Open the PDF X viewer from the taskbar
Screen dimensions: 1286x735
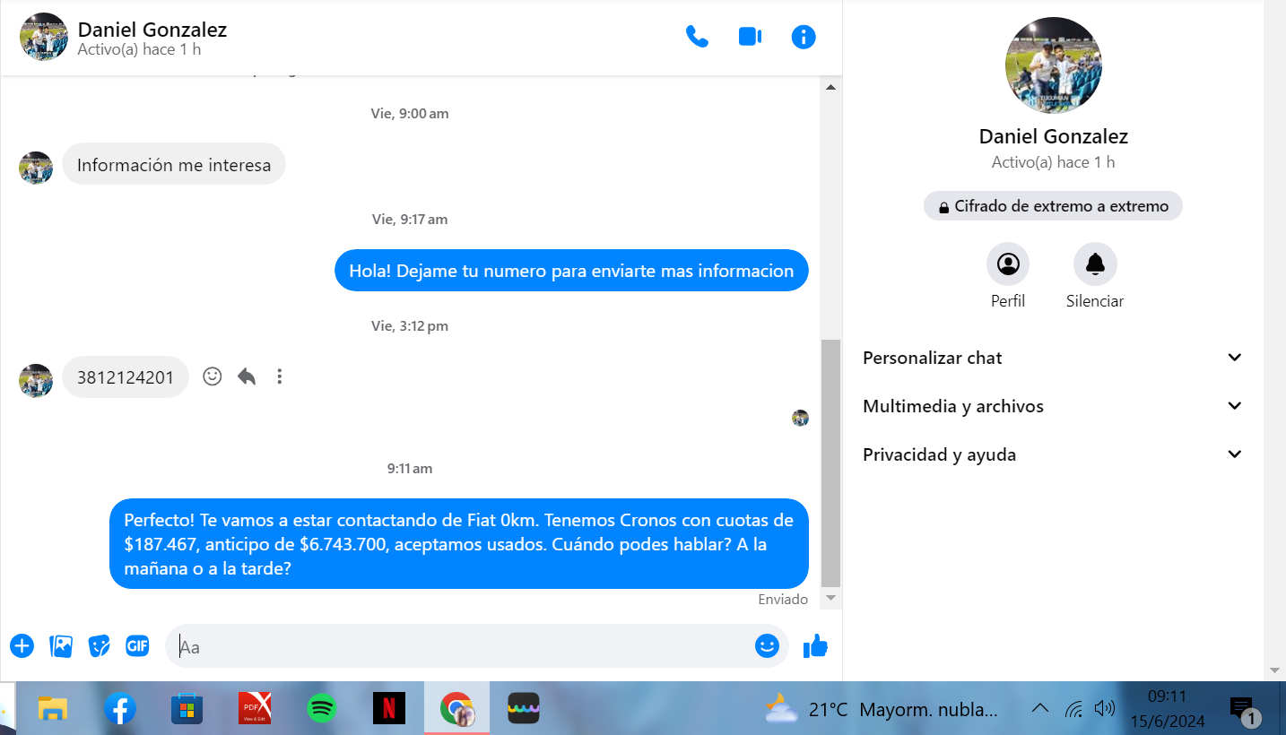255,709
